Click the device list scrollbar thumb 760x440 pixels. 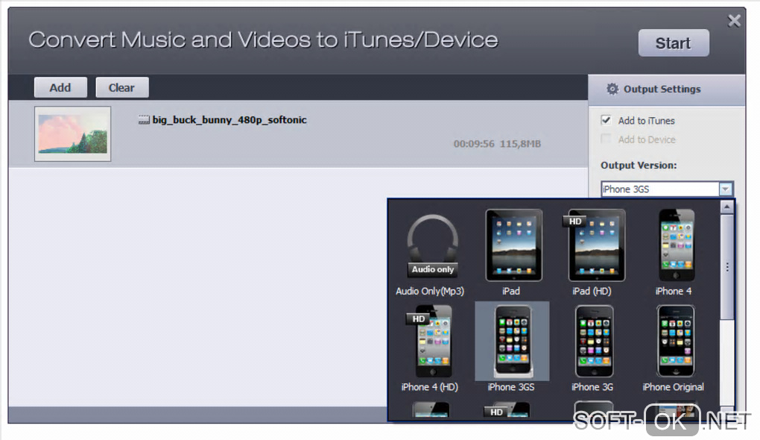coord(727,267)
